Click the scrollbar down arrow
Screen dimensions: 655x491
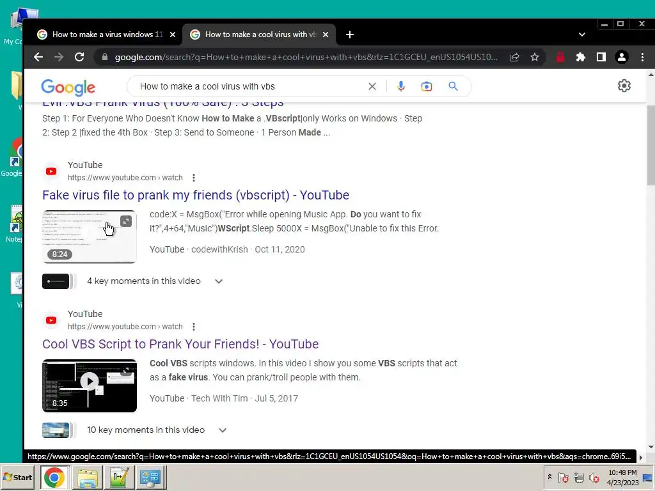coord(651,446)
